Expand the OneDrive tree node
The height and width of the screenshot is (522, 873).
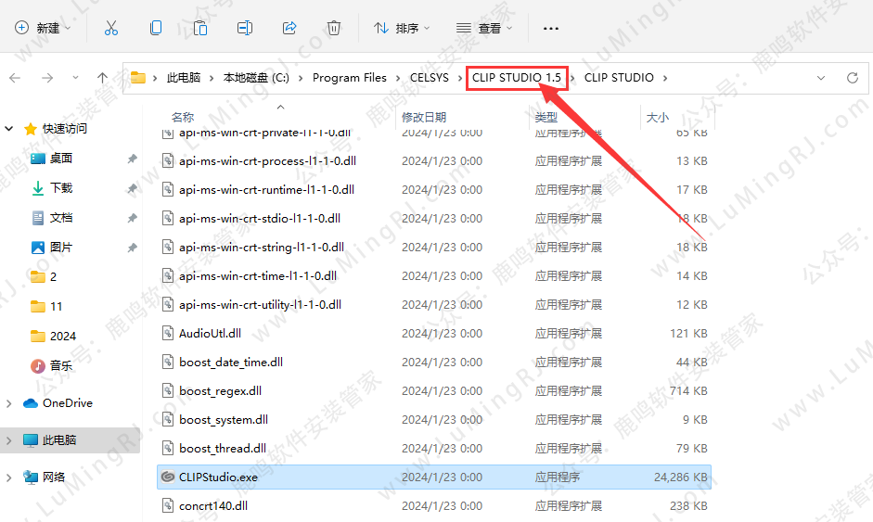[9, 403]
